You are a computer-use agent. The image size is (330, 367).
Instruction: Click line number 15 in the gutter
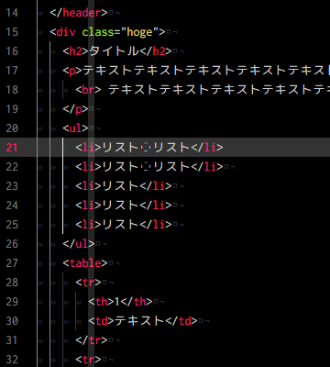tap(12, 32)
